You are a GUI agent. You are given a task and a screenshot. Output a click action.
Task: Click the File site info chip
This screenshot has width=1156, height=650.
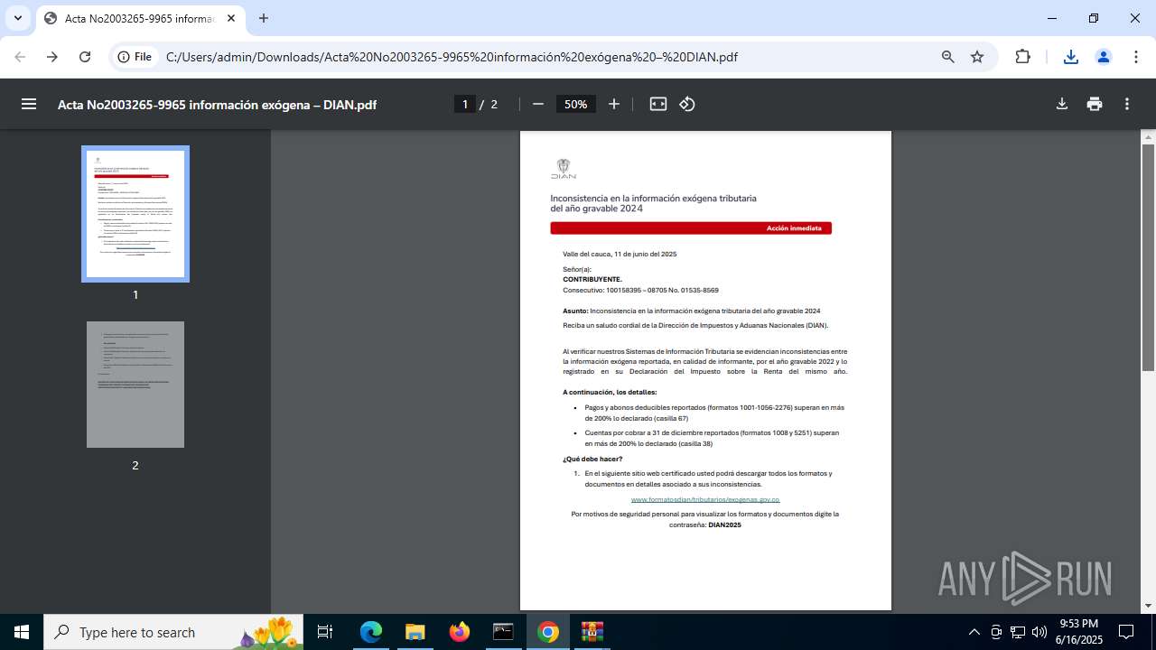click(135, 57)
